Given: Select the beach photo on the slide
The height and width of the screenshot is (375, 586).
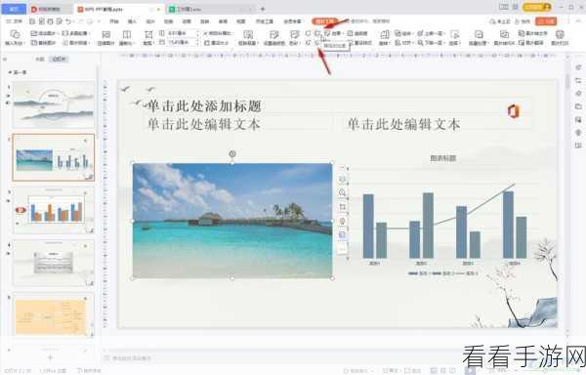Looking at the screenshot, I should [x=232, y=221].
